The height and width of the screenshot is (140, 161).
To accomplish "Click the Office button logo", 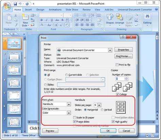I will click(x=7, y=6).
